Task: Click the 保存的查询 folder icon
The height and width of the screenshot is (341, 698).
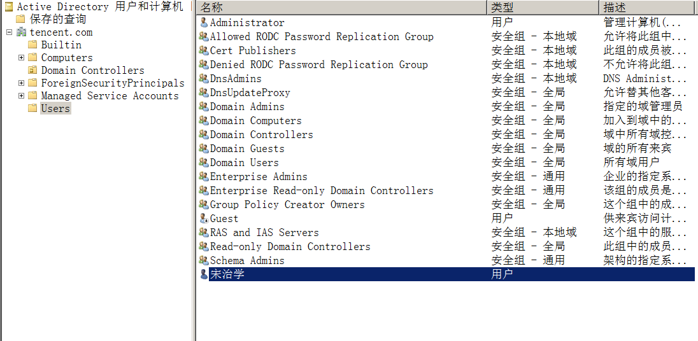Action: pos(20,19)
